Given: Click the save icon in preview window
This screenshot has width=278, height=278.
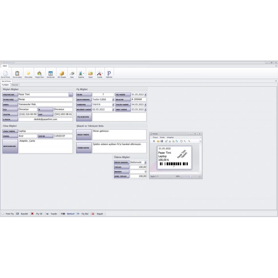Looking at the screenshot, I should 162,141.
